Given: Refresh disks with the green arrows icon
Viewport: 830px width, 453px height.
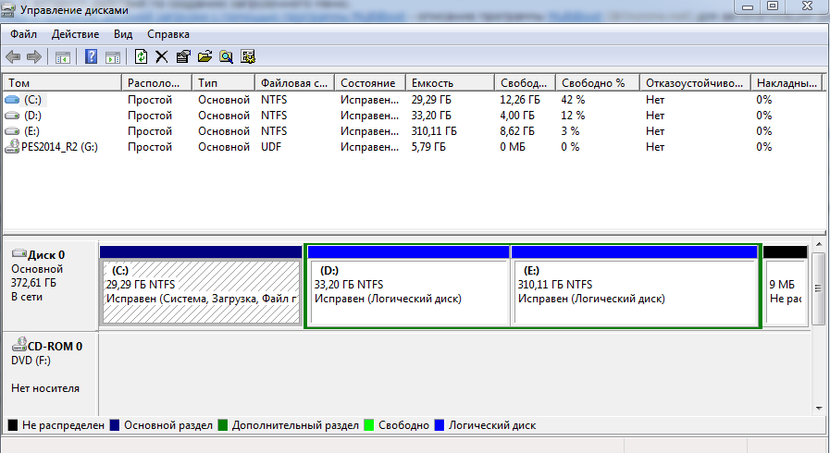Looking at the screenshot, I should pos(141,56).
